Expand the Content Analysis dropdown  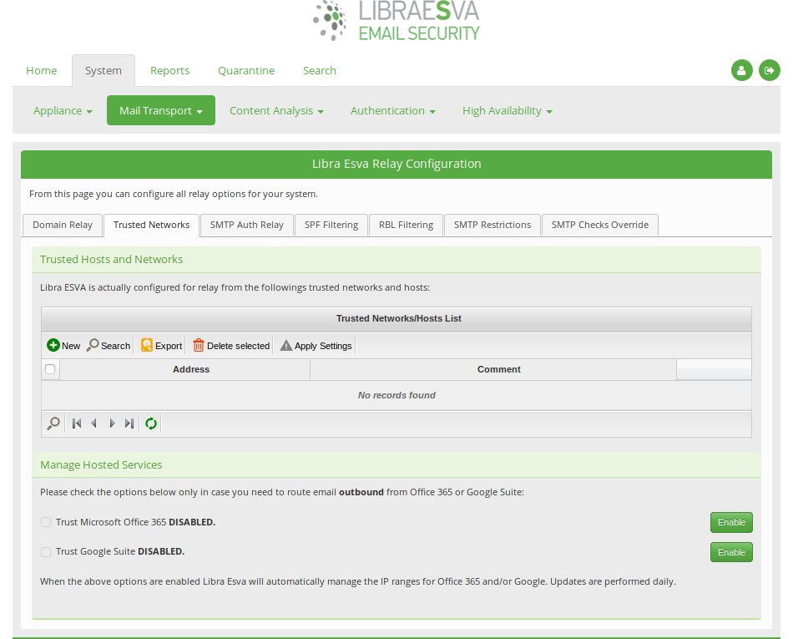pyautogui.click(x=276, y=110)
